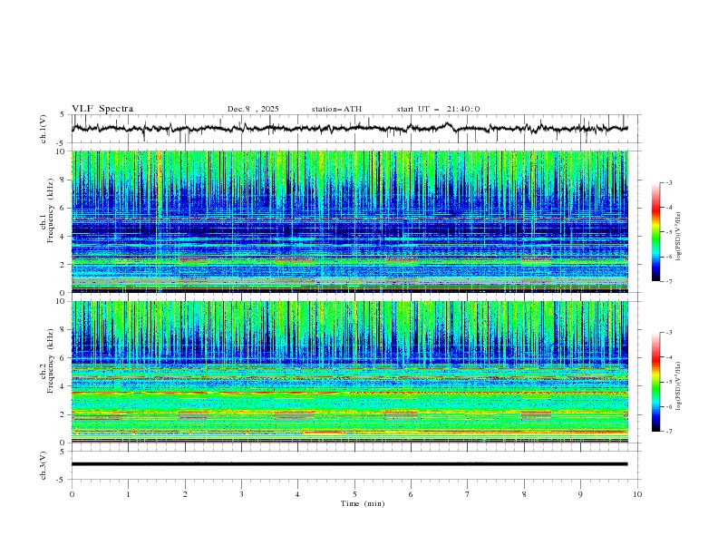Click time axis tick label '5'
The height and width of the screenshot is (555, 718).
coord(354,494)
